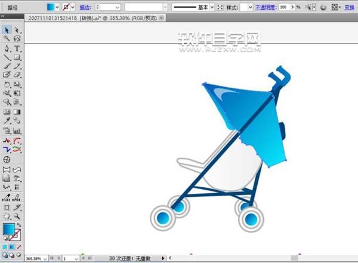
Task: Switch paint mode to Gradient
Action: pos(12,247)
